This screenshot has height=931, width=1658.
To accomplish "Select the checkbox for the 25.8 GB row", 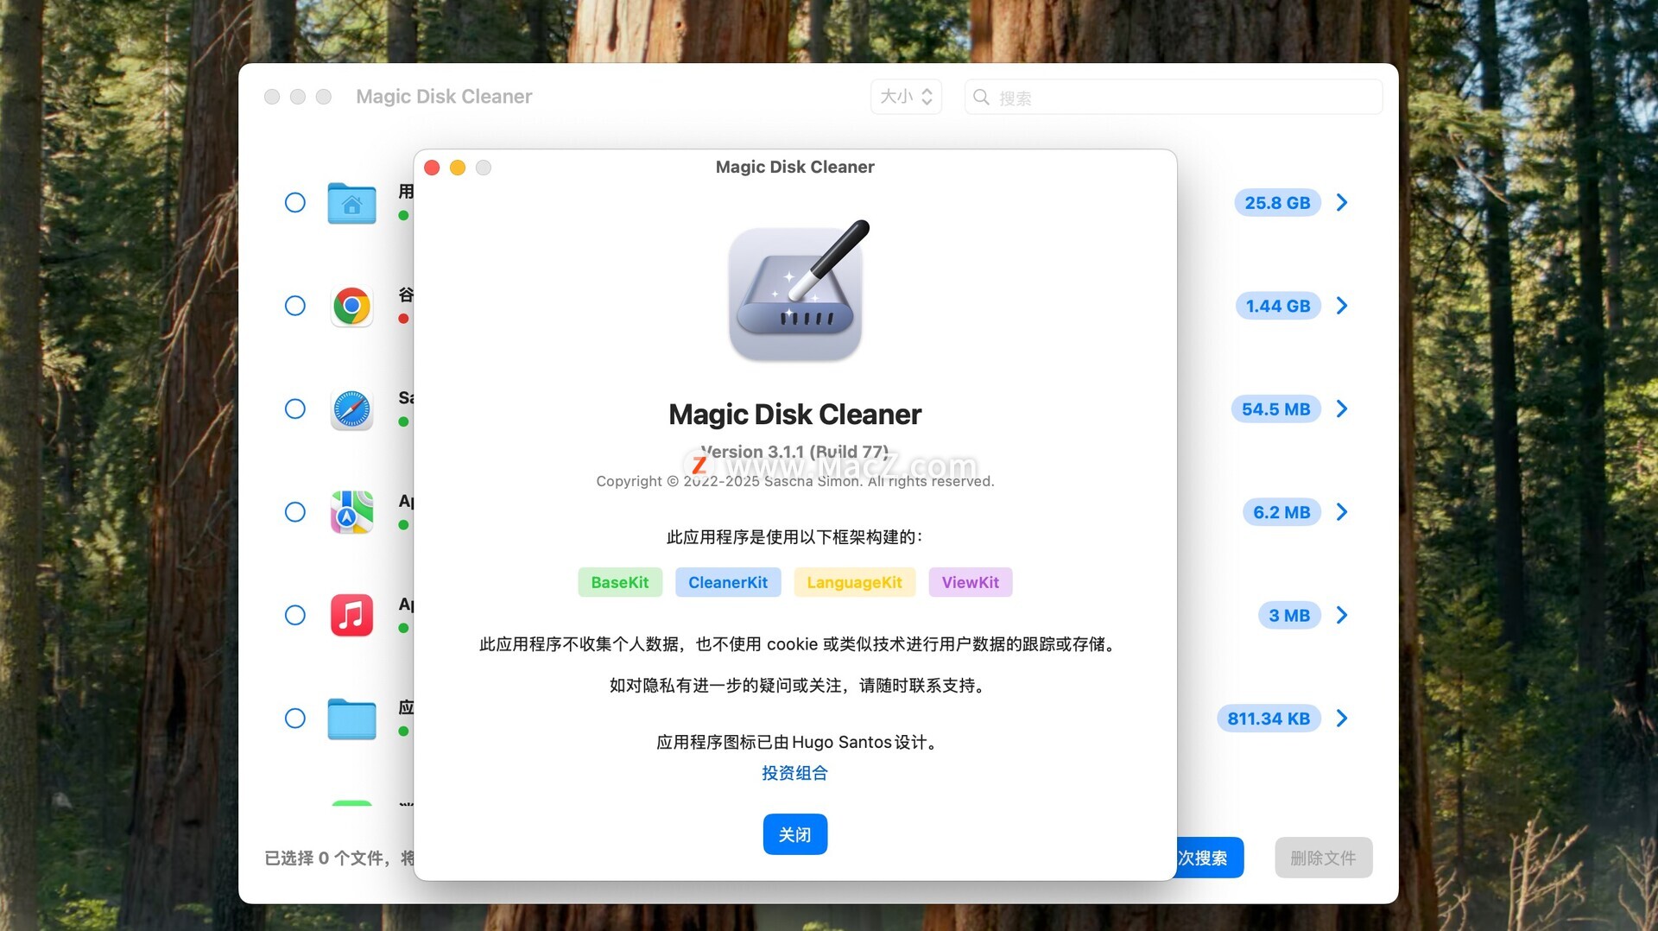I will 295,203.
